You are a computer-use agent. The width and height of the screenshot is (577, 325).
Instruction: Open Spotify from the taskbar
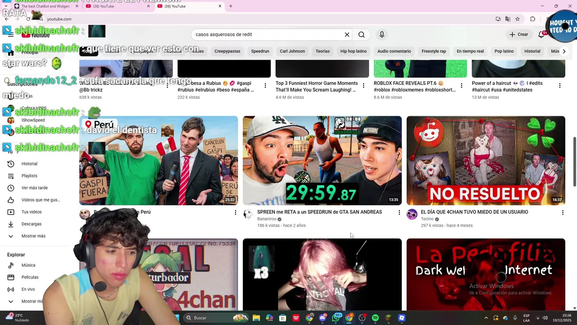click(x=375, y=318)
